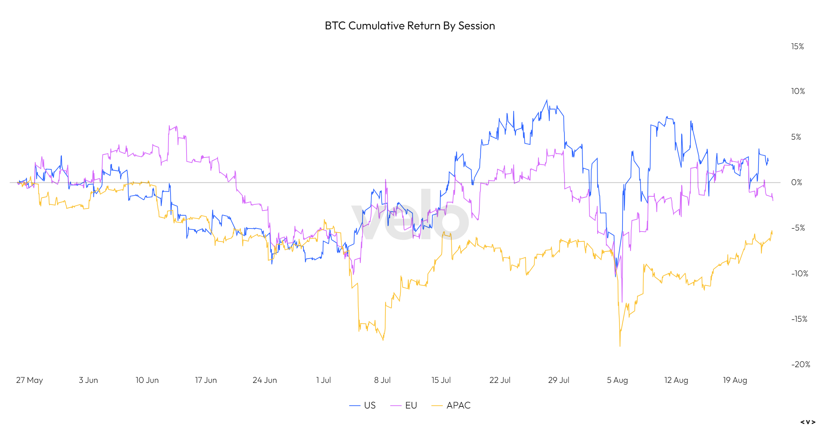Click the Velo embed logo in the corner
Image resolution: width=820 pixels, height=429 pixels.
(808, 422)
